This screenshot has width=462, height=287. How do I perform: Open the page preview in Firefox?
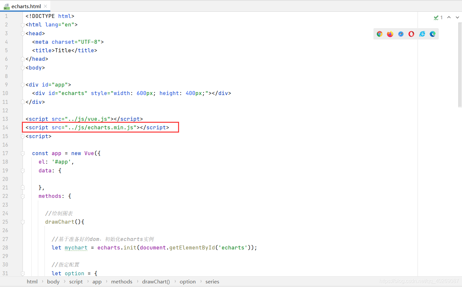tap(390, 34)
